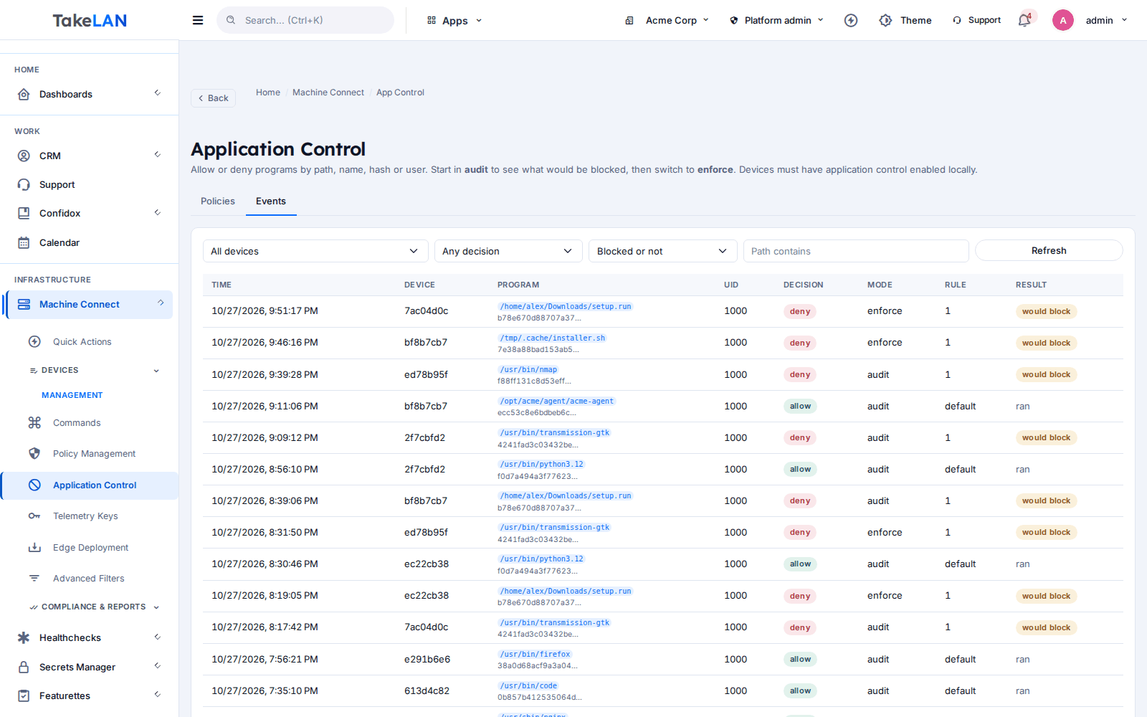Open Healthchecks in sidebar
The width and height of the screenshot is (1147, 717).
click(89, 637)
